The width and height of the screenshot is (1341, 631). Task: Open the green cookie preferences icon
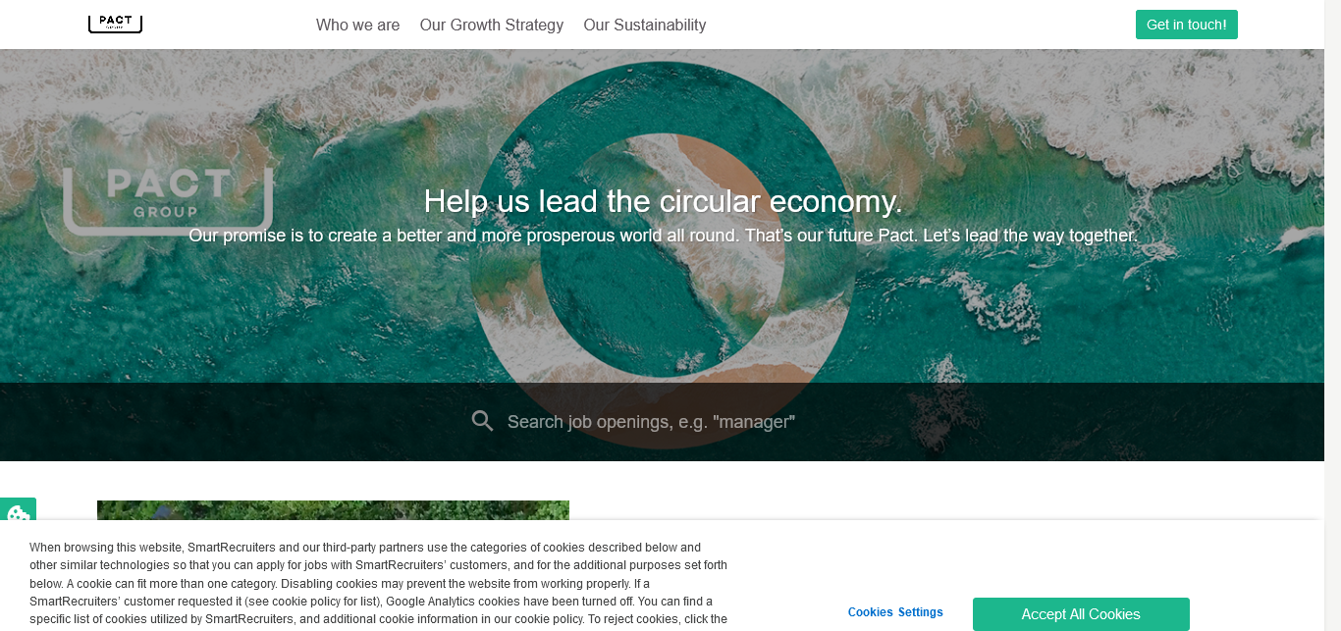18,514
